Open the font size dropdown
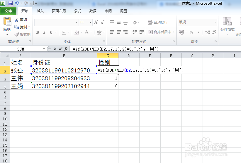This screenshot has height=163, width=241. 90,22
